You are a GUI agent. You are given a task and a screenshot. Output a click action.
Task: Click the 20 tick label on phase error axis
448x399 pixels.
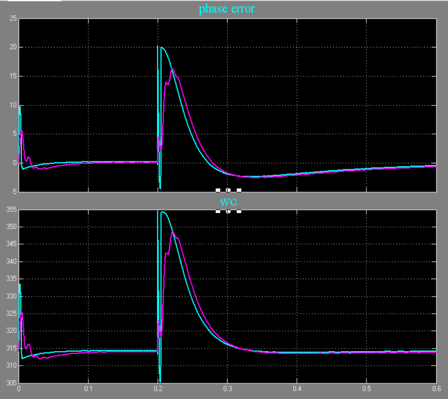pyautogui.click(x=13, y=47)
